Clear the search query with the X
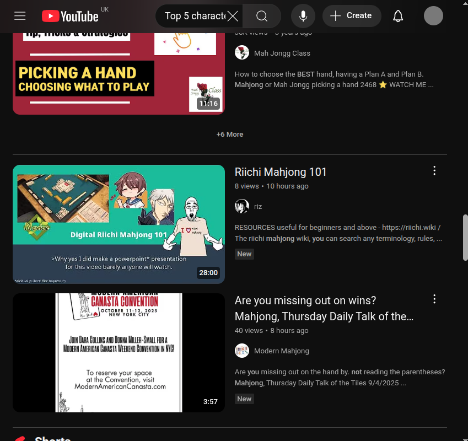 (x=233, y=16)
